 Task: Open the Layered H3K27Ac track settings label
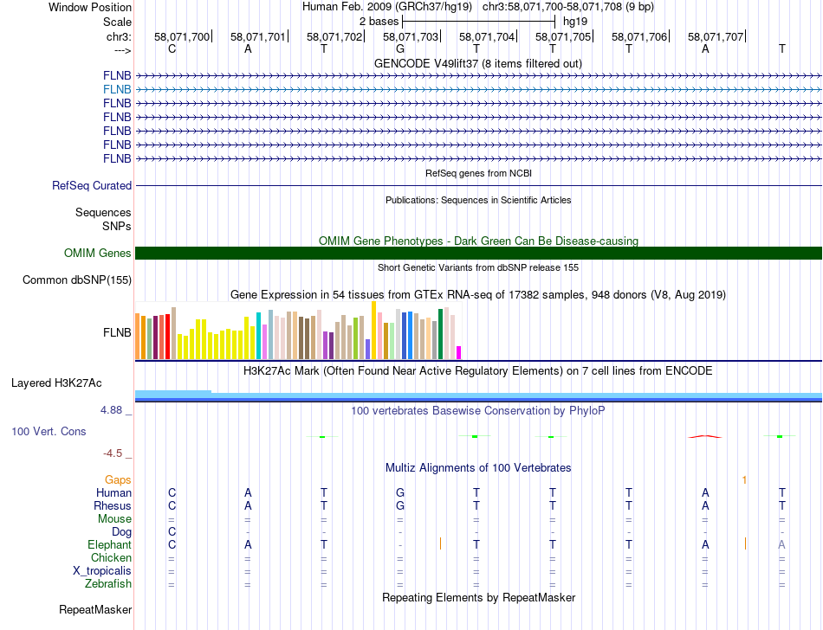click(x=56, y=382)
